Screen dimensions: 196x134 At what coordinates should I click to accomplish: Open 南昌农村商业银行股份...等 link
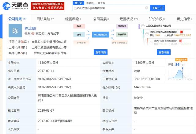pos(49,42)
